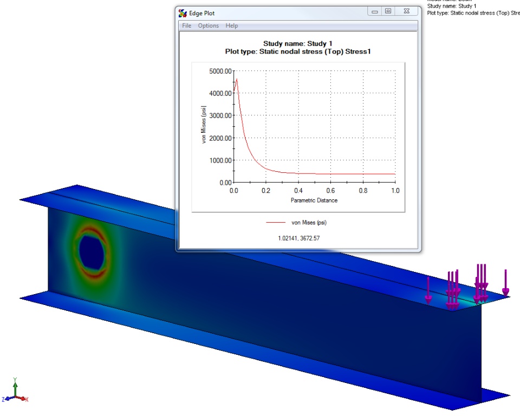Click the background 'Study name: Study 1' annotation
The height and width of the screenshot is (416, 520).
[x=452, y=6]
